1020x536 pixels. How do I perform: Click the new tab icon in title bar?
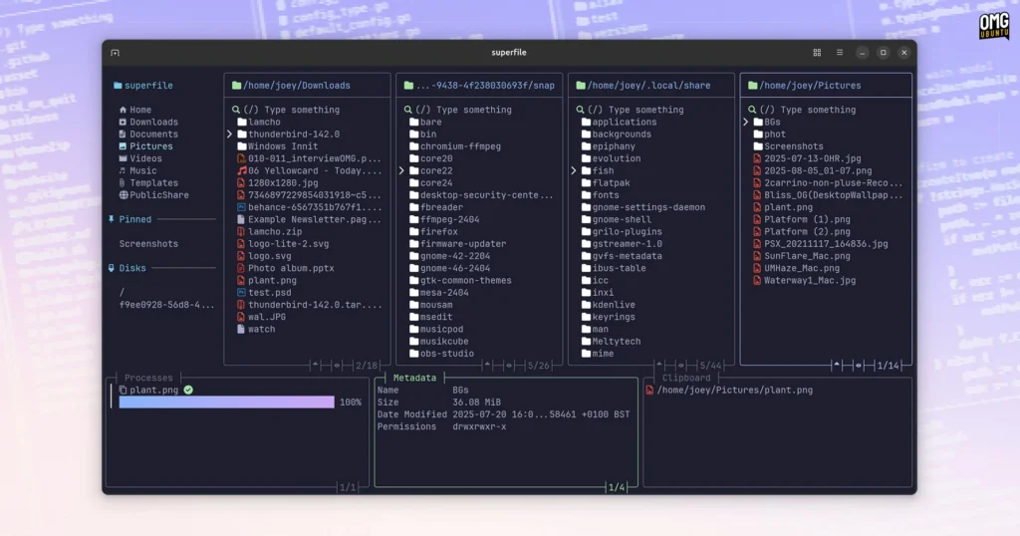coord(116,53)
